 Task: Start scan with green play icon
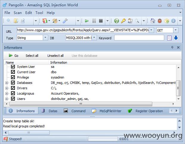(87, 21)
